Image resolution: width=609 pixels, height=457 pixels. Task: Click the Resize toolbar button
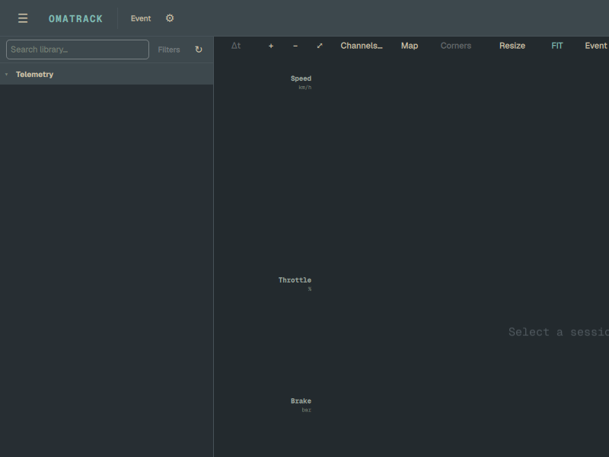pos(512,46)
